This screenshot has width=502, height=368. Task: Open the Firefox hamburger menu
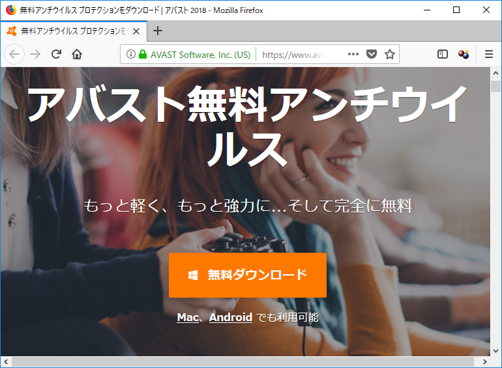pos(488,54)
